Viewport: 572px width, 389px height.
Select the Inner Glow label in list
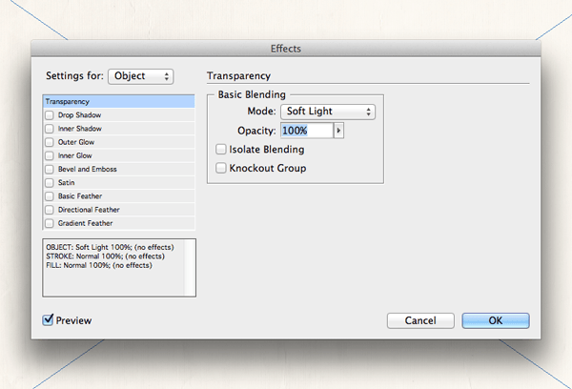75,155
